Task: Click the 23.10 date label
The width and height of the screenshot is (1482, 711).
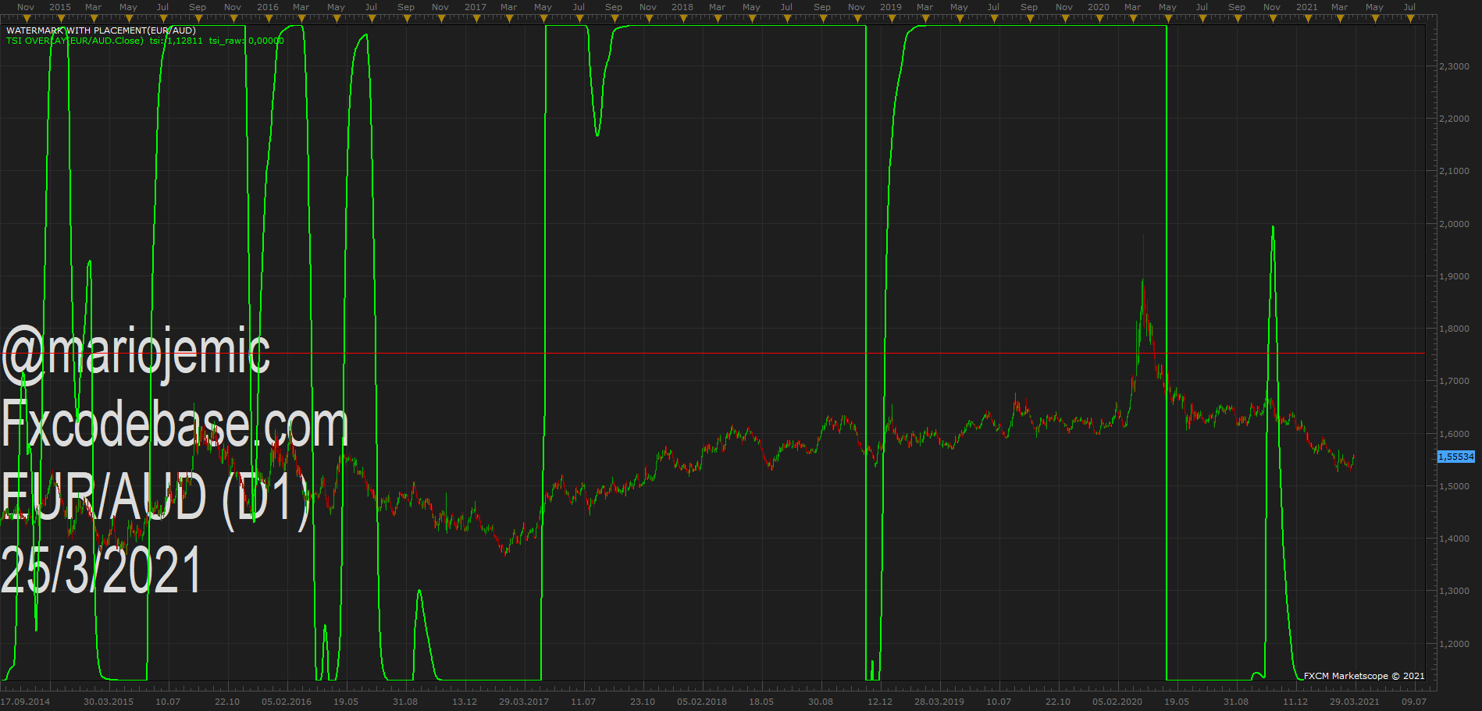Action: pyautogui.click(x=643, y=702)
